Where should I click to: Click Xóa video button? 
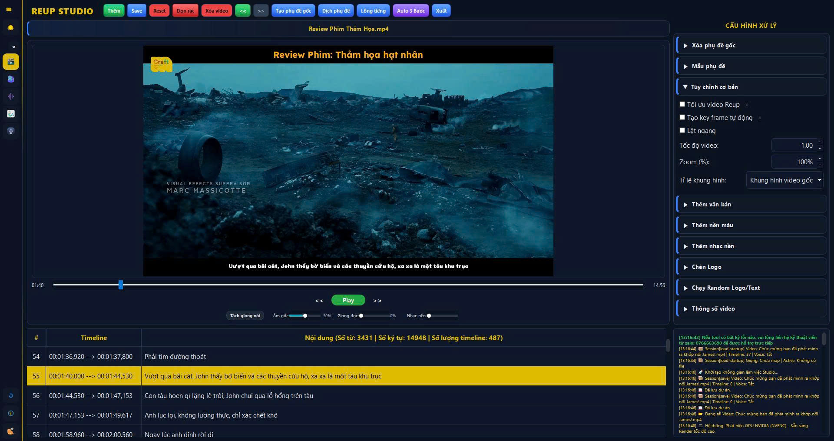216,11
